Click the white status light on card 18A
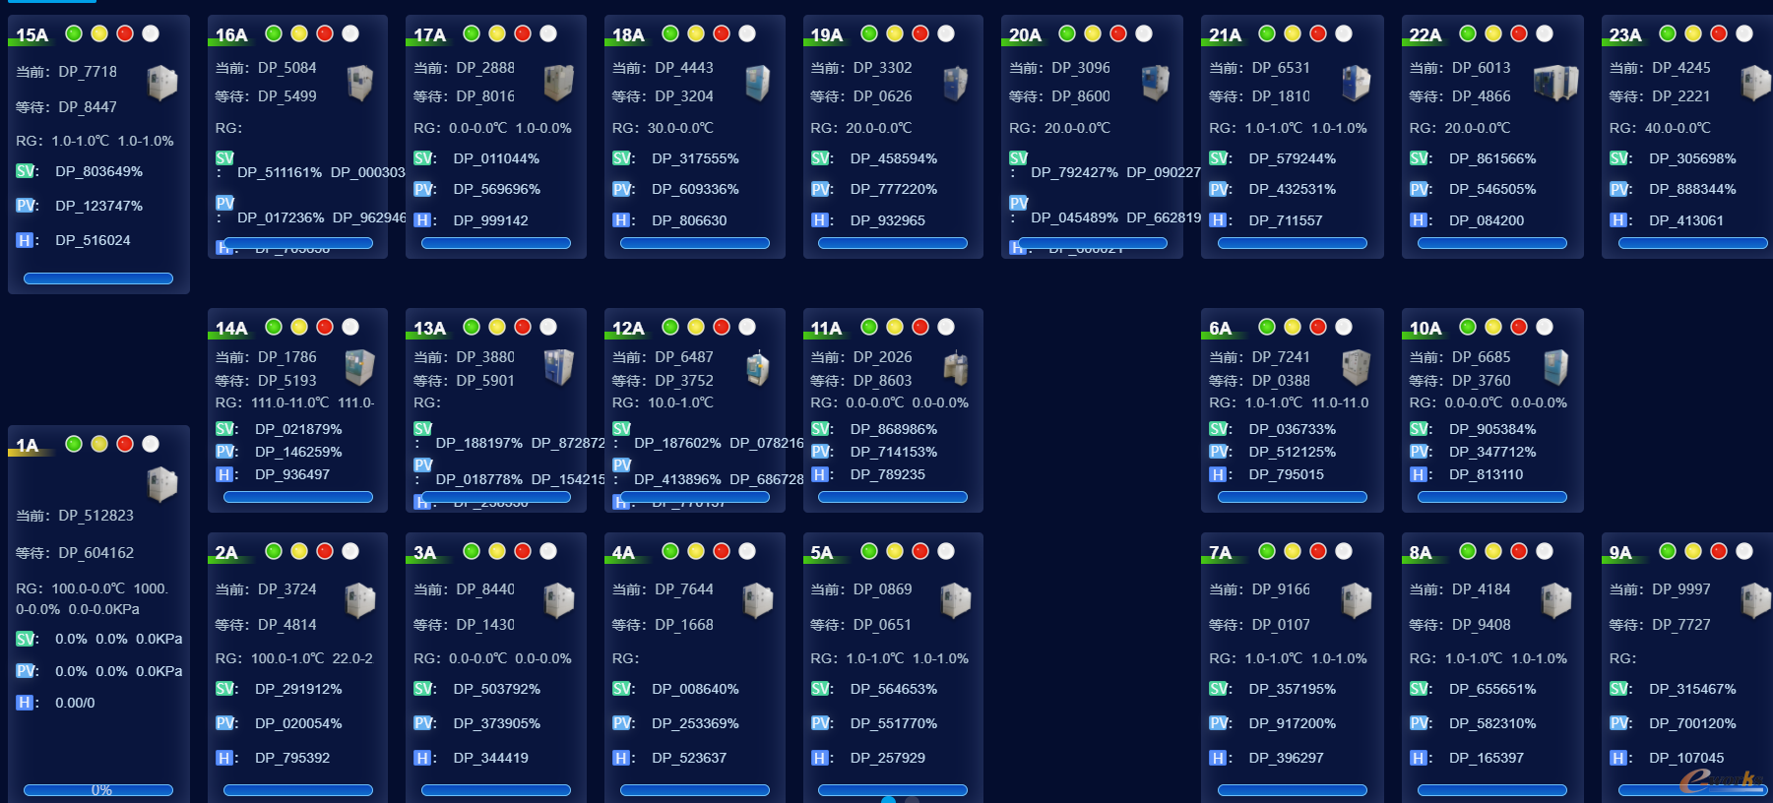The image size is (1773, 803). click(x=747, y=33)
